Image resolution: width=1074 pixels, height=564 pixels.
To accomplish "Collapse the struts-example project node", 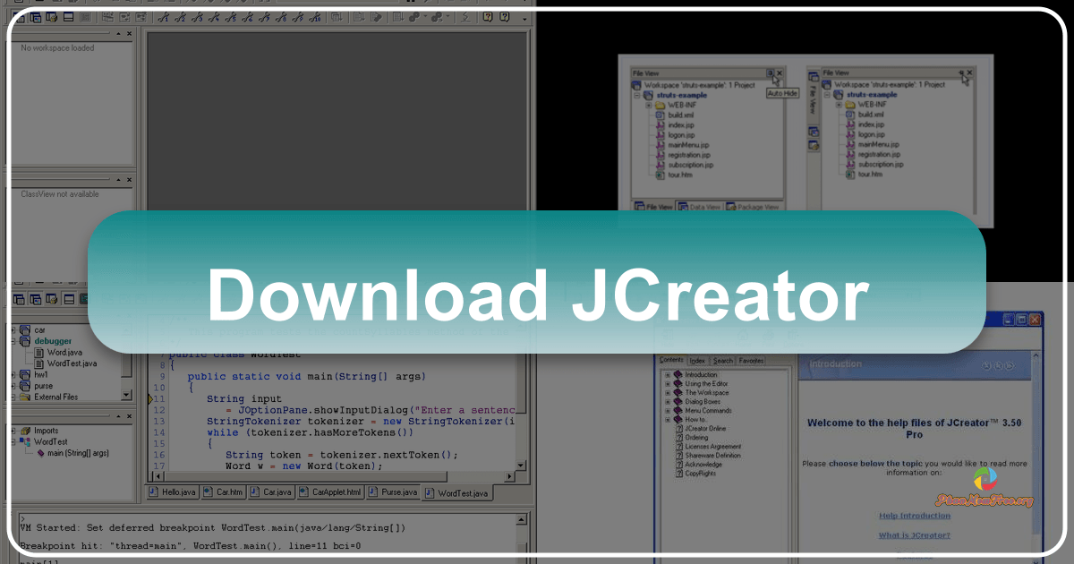I will point(635,95).
